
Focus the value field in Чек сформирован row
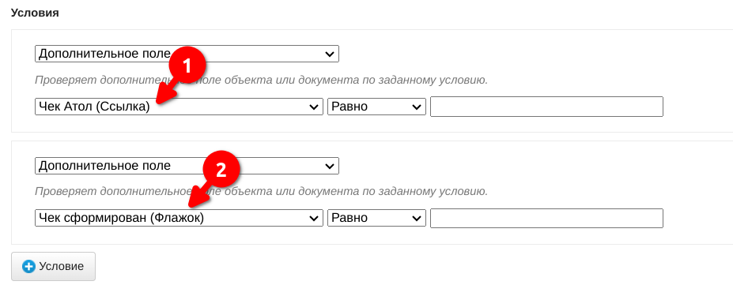click(546, 219)
